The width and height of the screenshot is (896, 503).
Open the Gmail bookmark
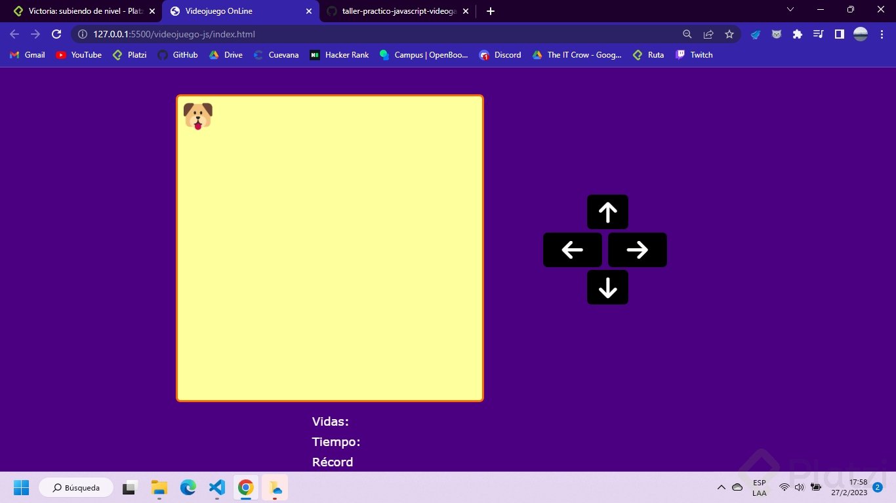click(x=28, y=55)
